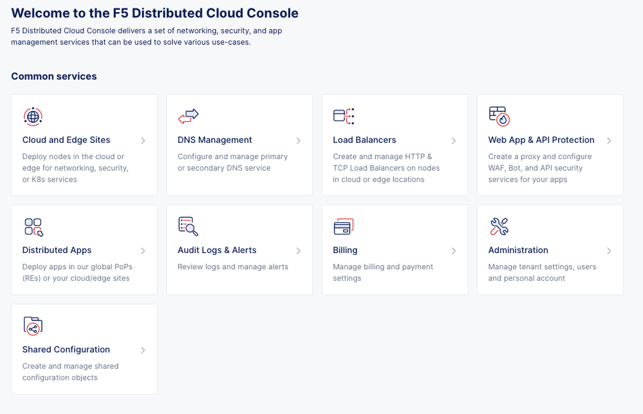Image resolution: width=643 pixels, height=414 pixels.
Task: Expand the Web App & API Protection chevron
Action: 609,140
